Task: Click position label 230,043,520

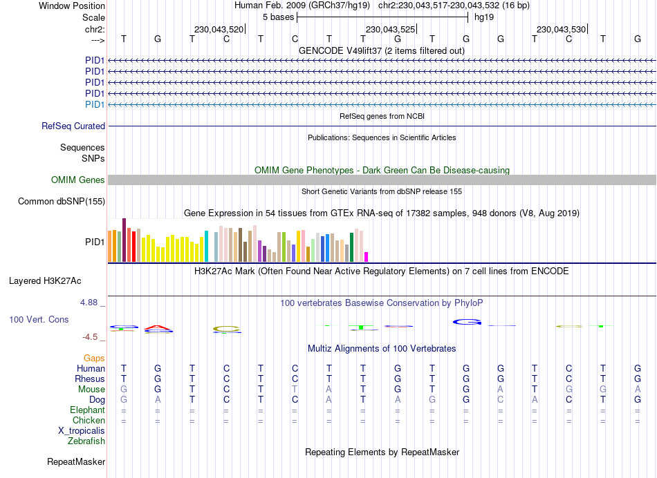Action: coord(219,29)
